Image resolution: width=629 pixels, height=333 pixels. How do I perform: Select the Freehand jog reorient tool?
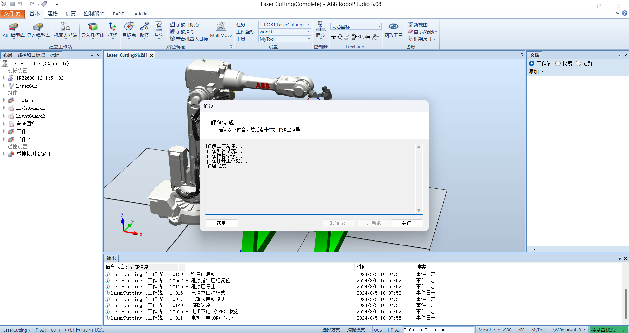point(368,37)
